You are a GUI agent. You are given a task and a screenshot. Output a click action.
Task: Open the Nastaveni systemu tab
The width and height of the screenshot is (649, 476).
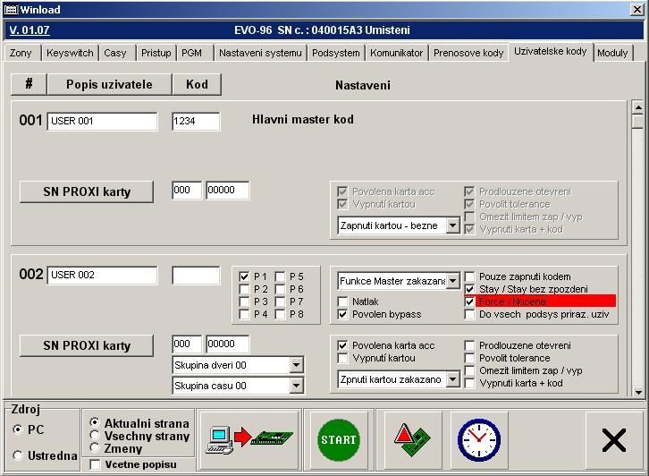tap(260, 53)
